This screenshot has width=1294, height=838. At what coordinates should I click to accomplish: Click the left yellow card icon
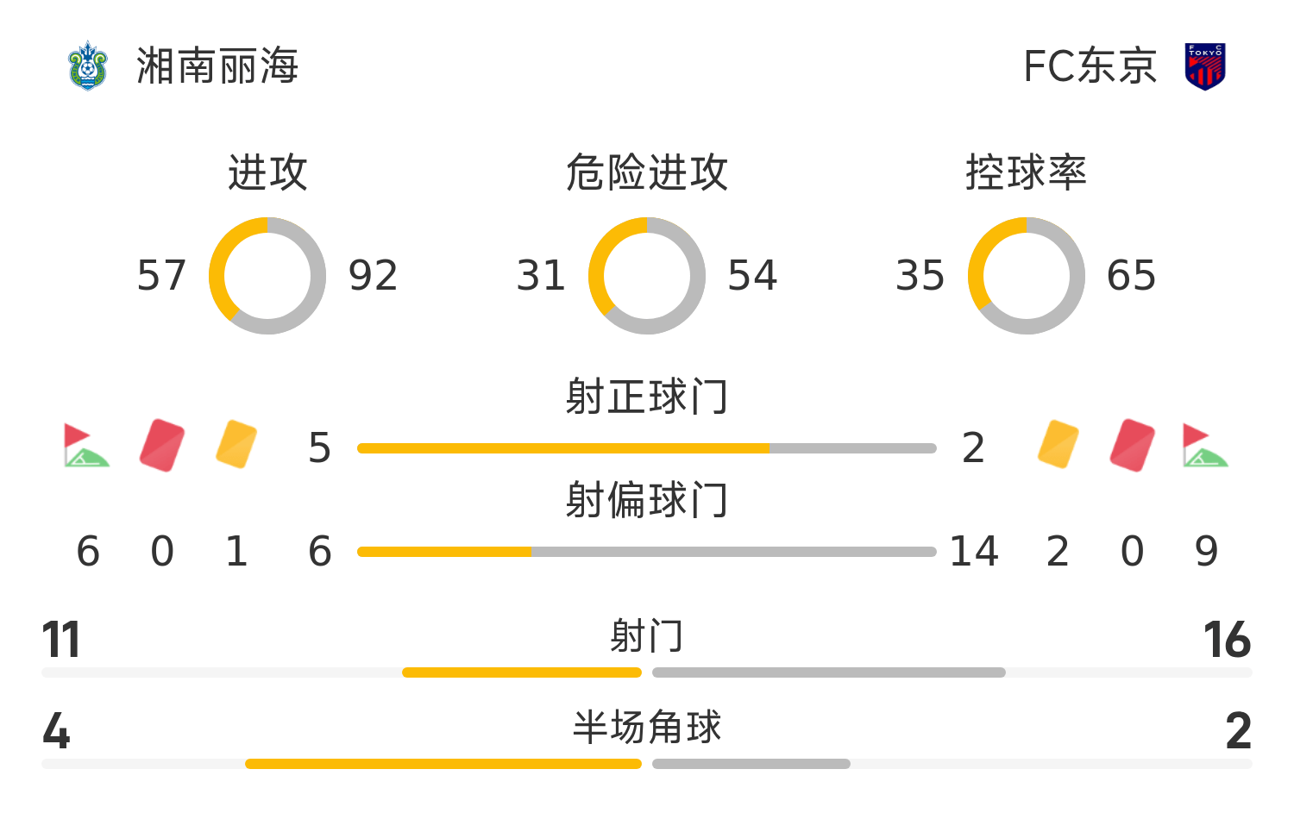pyautogui.click(x=236, y=445)
